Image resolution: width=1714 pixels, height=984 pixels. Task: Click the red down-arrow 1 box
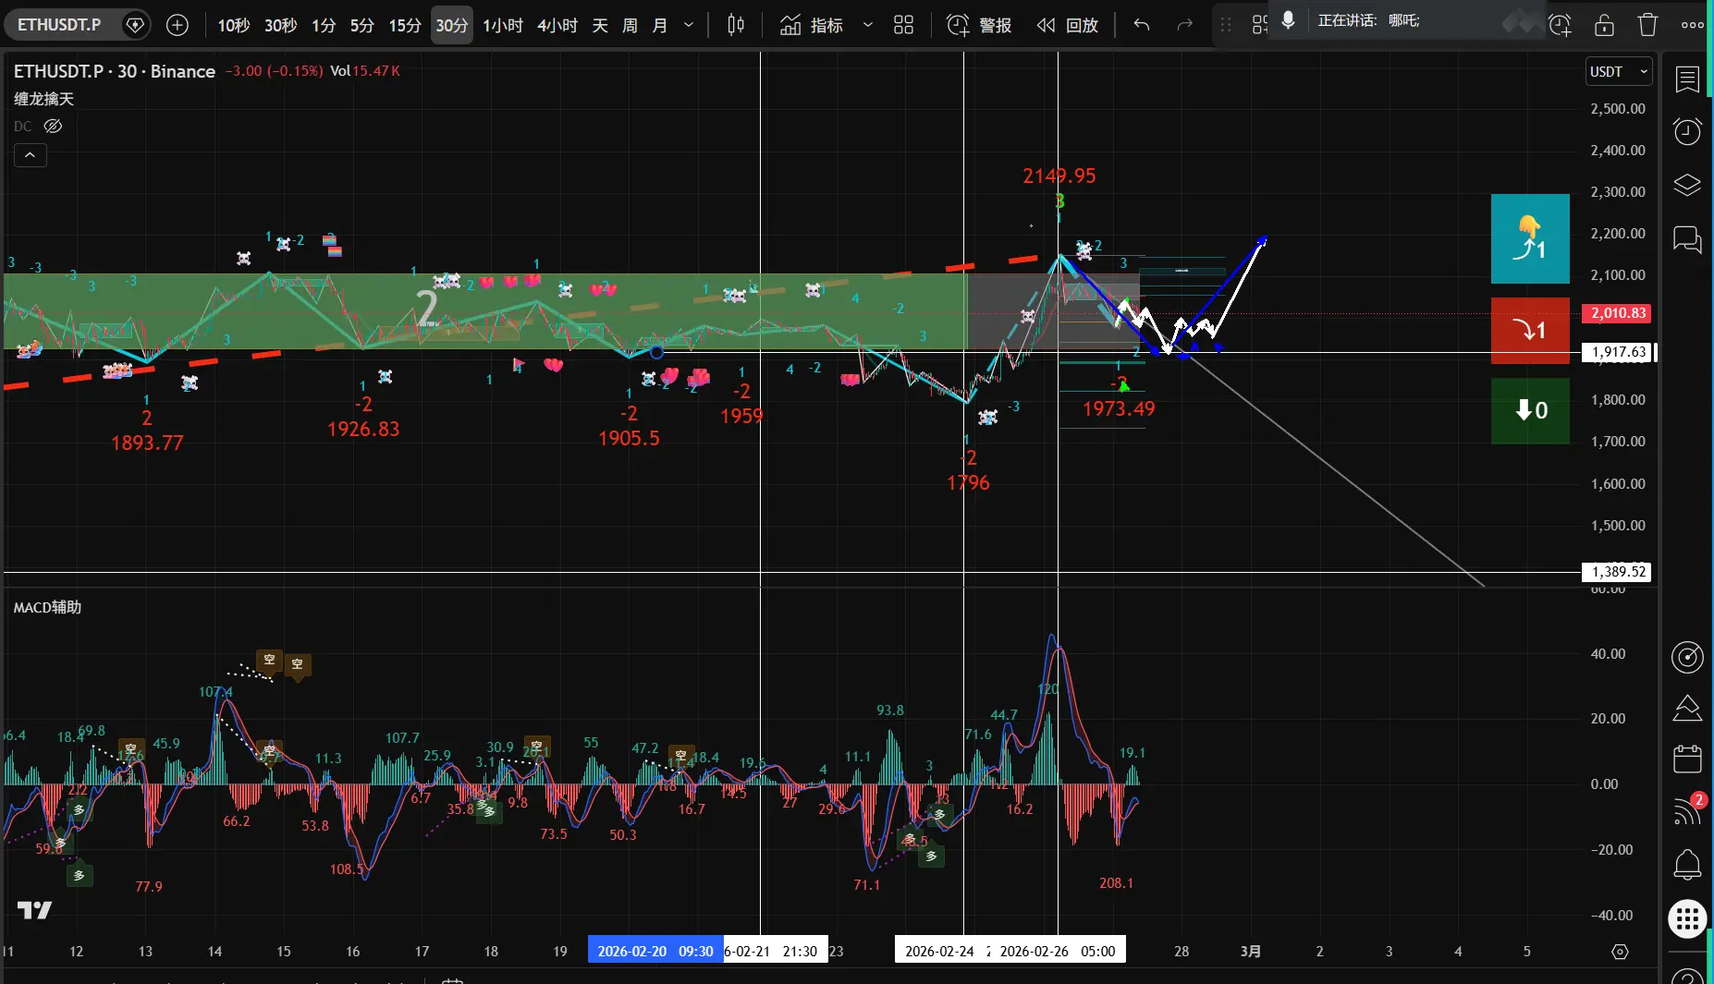click(x=1530, y=330)
